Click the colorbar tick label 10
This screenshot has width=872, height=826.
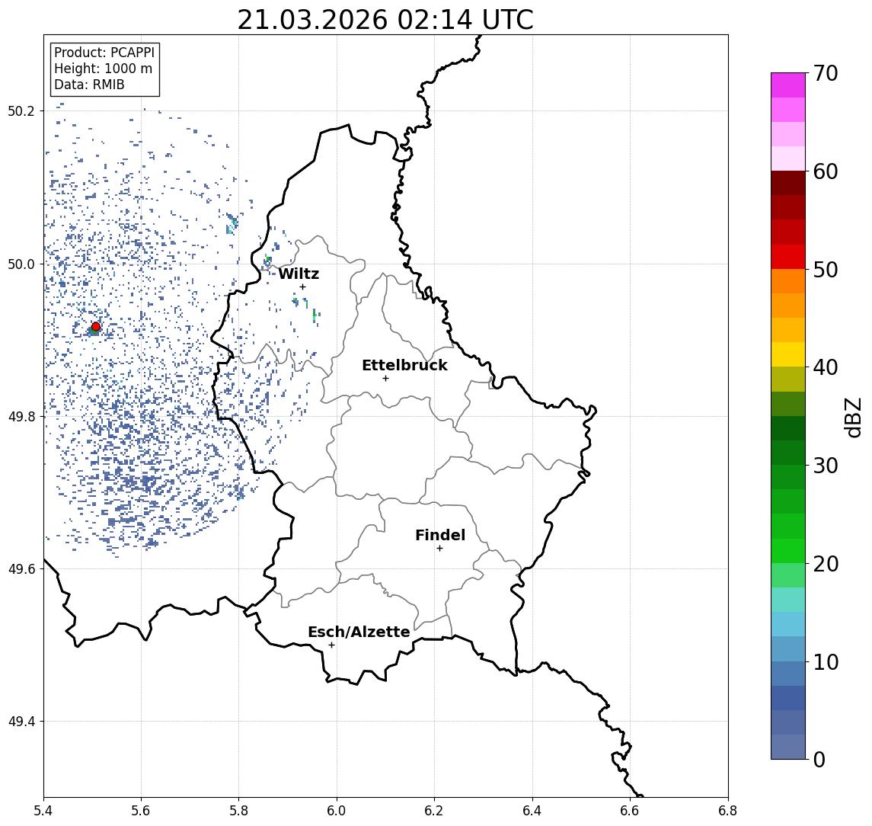[x=826, y=661]
